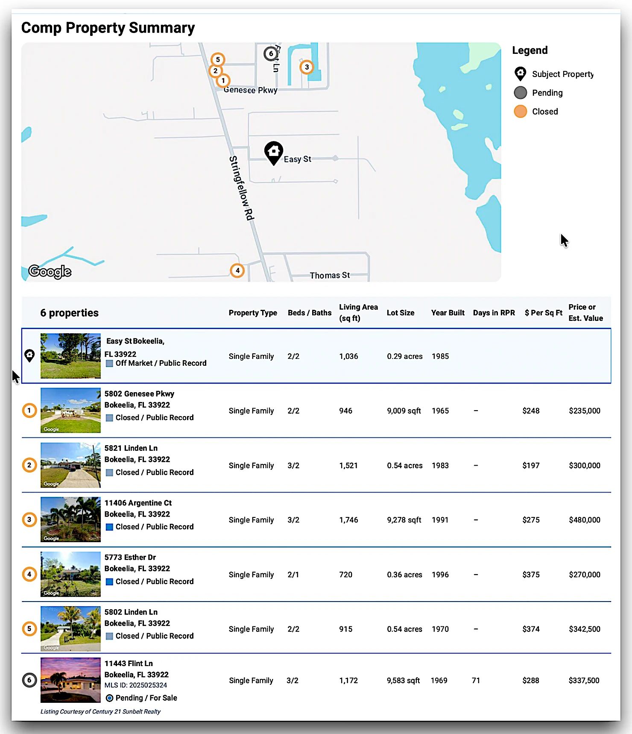
Task: Open the 5802 Linden Ln address link
Action: tap(131, 612)
